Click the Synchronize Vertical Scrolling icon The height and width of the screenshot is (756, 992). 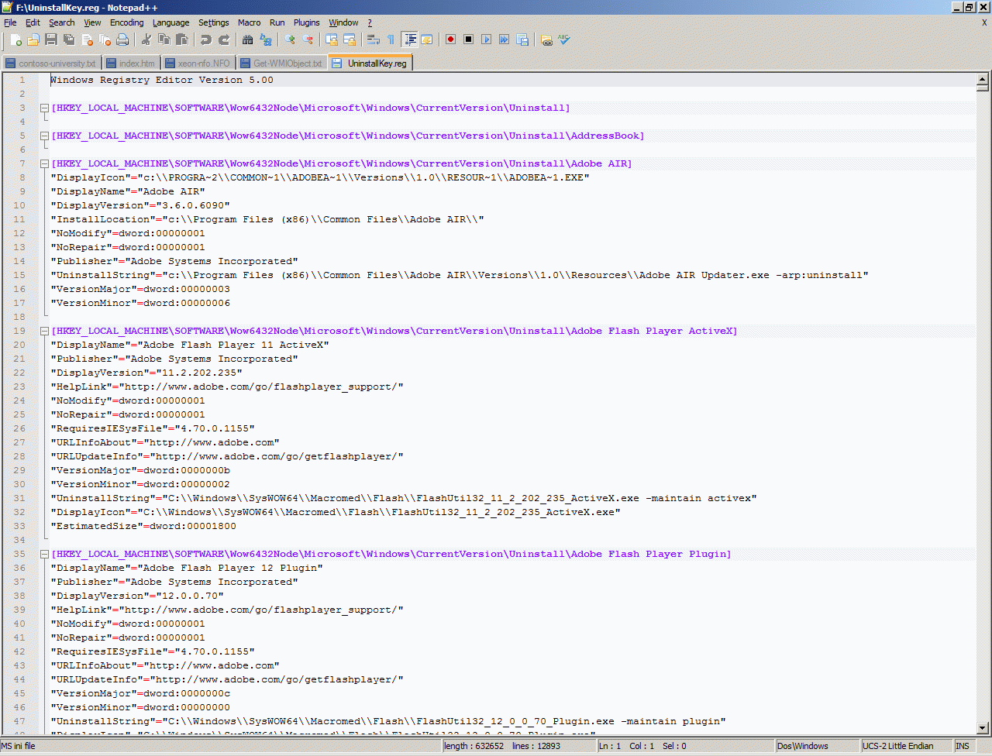point(332,40)
